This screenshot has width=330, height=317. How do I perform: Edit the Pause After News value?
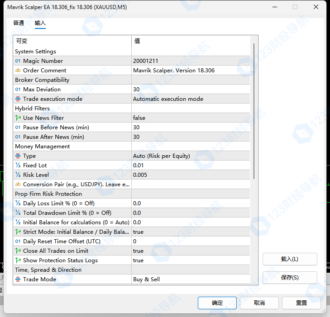(191, 137)
